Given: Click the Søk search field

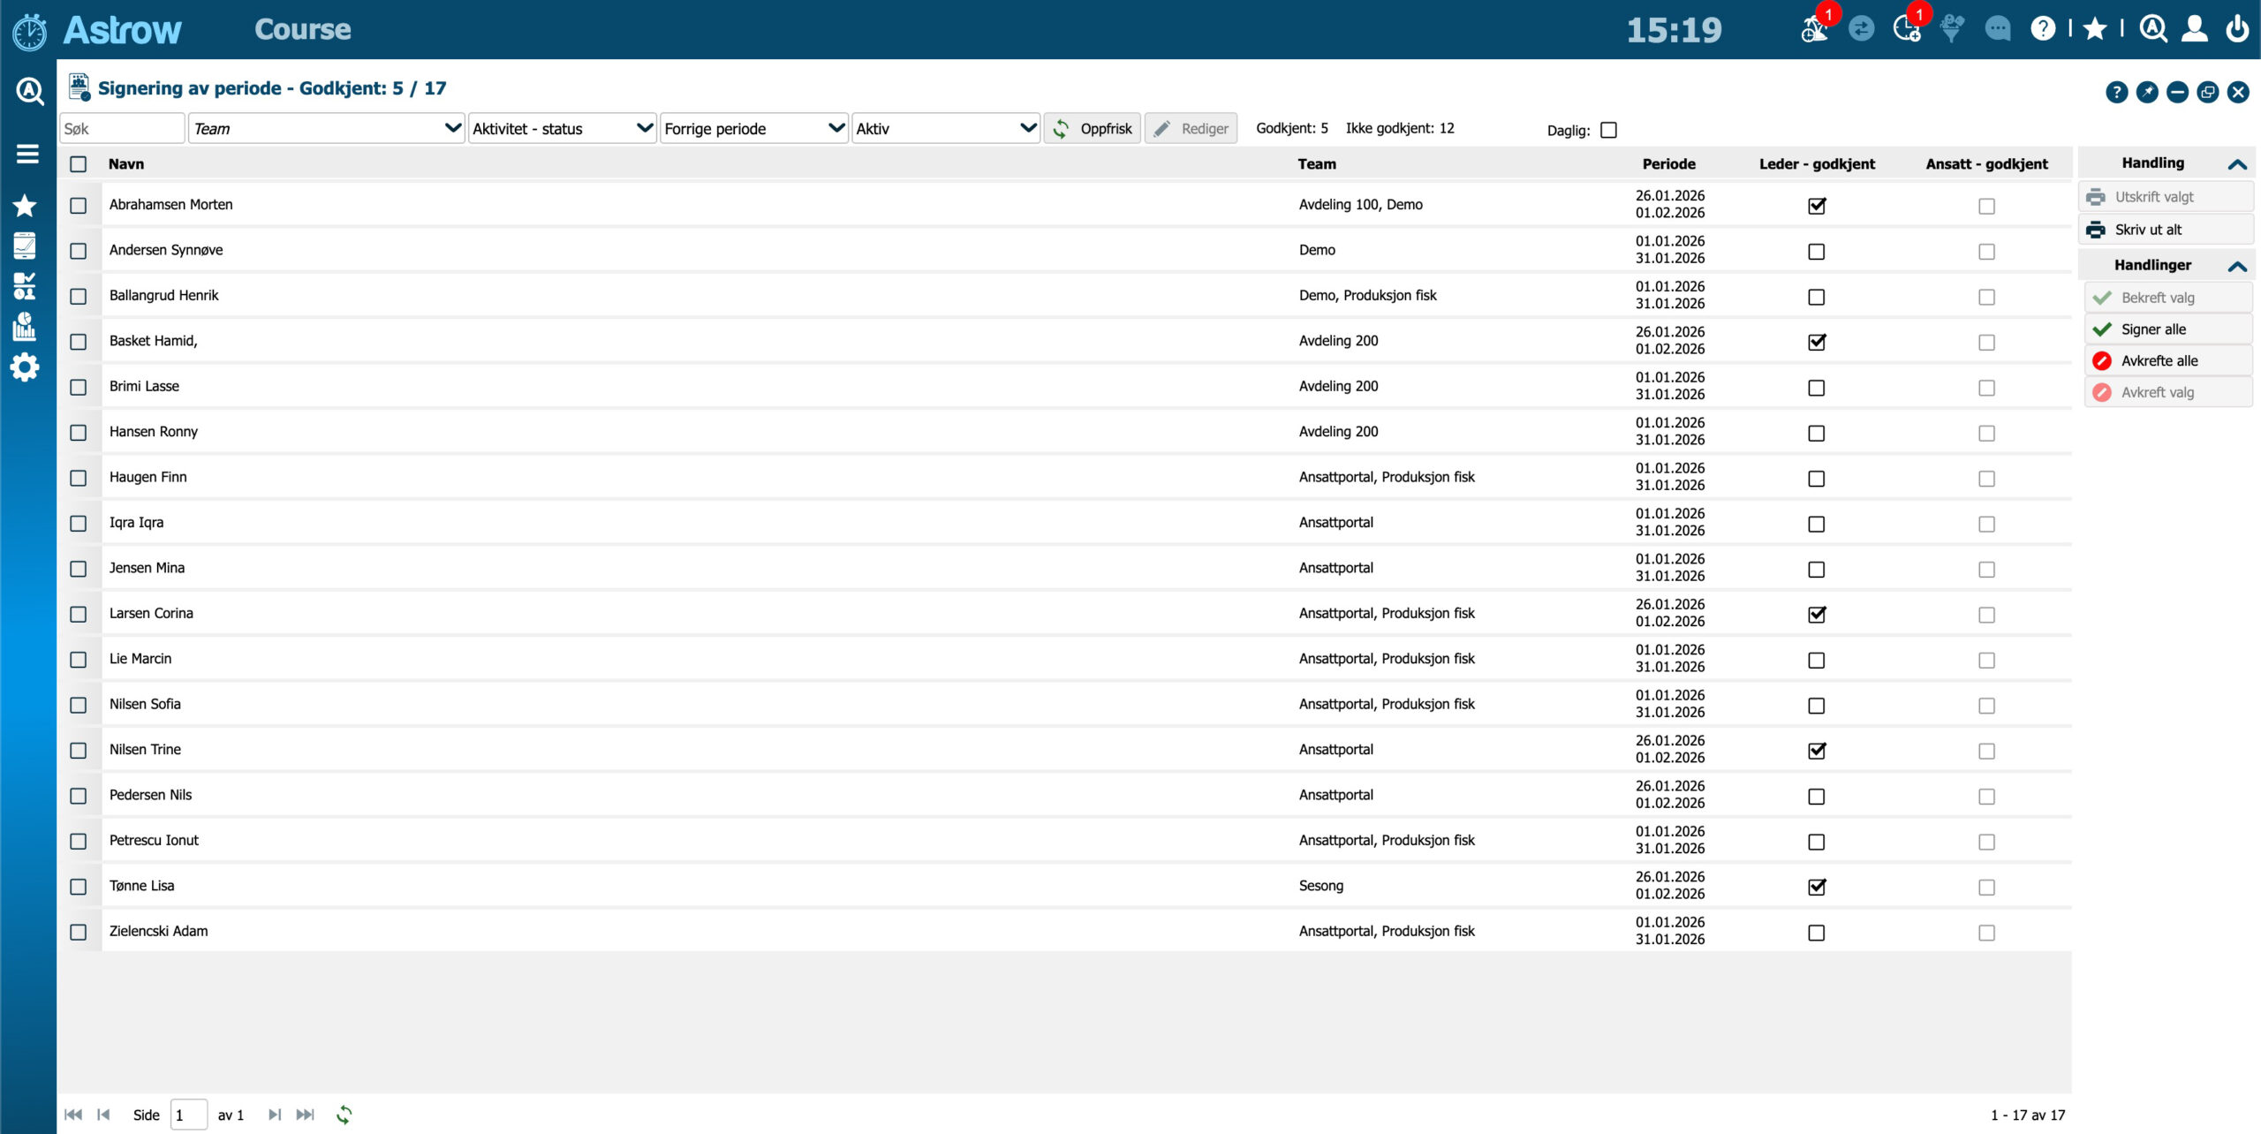Looking at the screenshot, I should 121,129.
